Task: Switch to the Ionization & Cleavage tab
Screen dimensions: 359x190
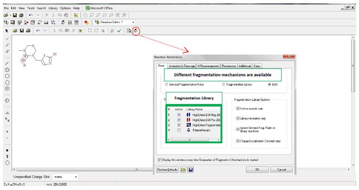Action: (182, 66)
